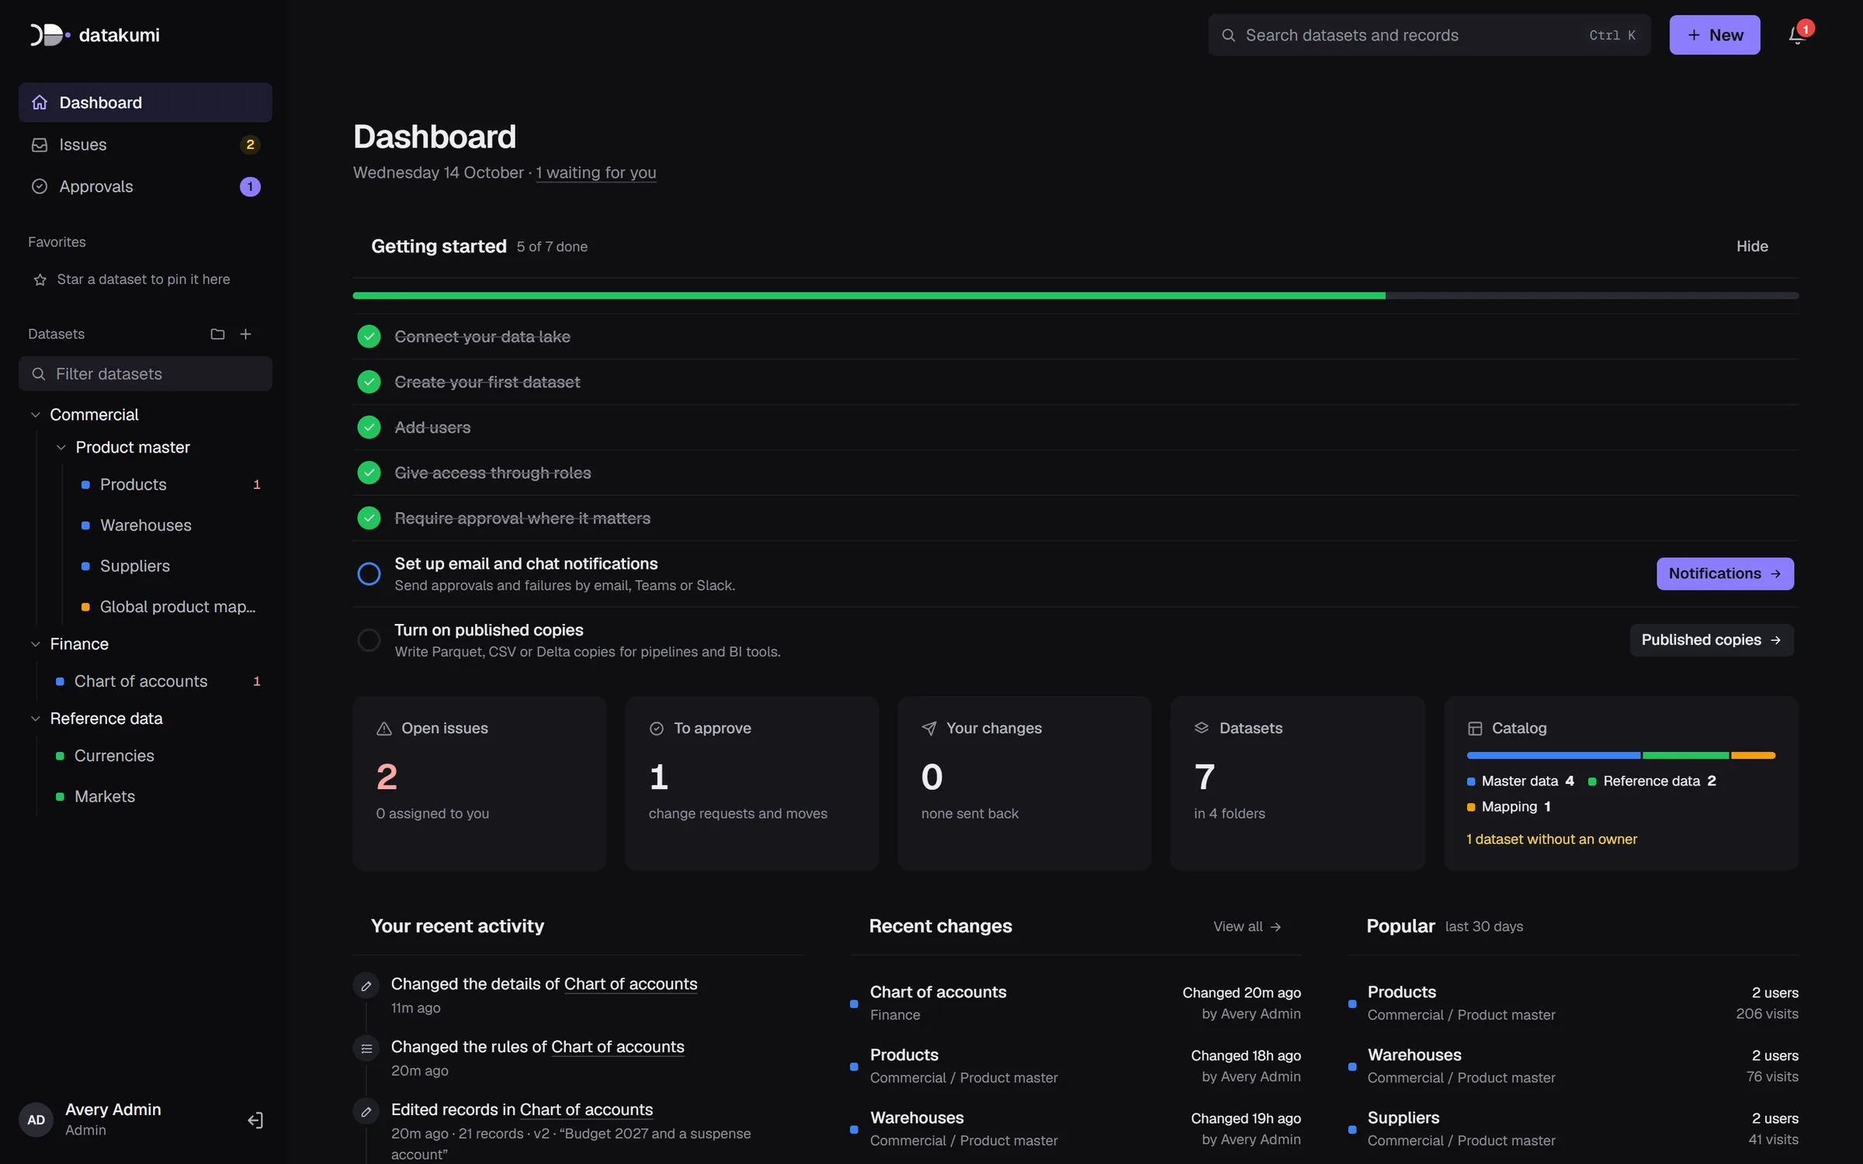
Task: Open Chart of accounts in Recent changes
Action: pyautogui.click(x=1075, y=1003)
